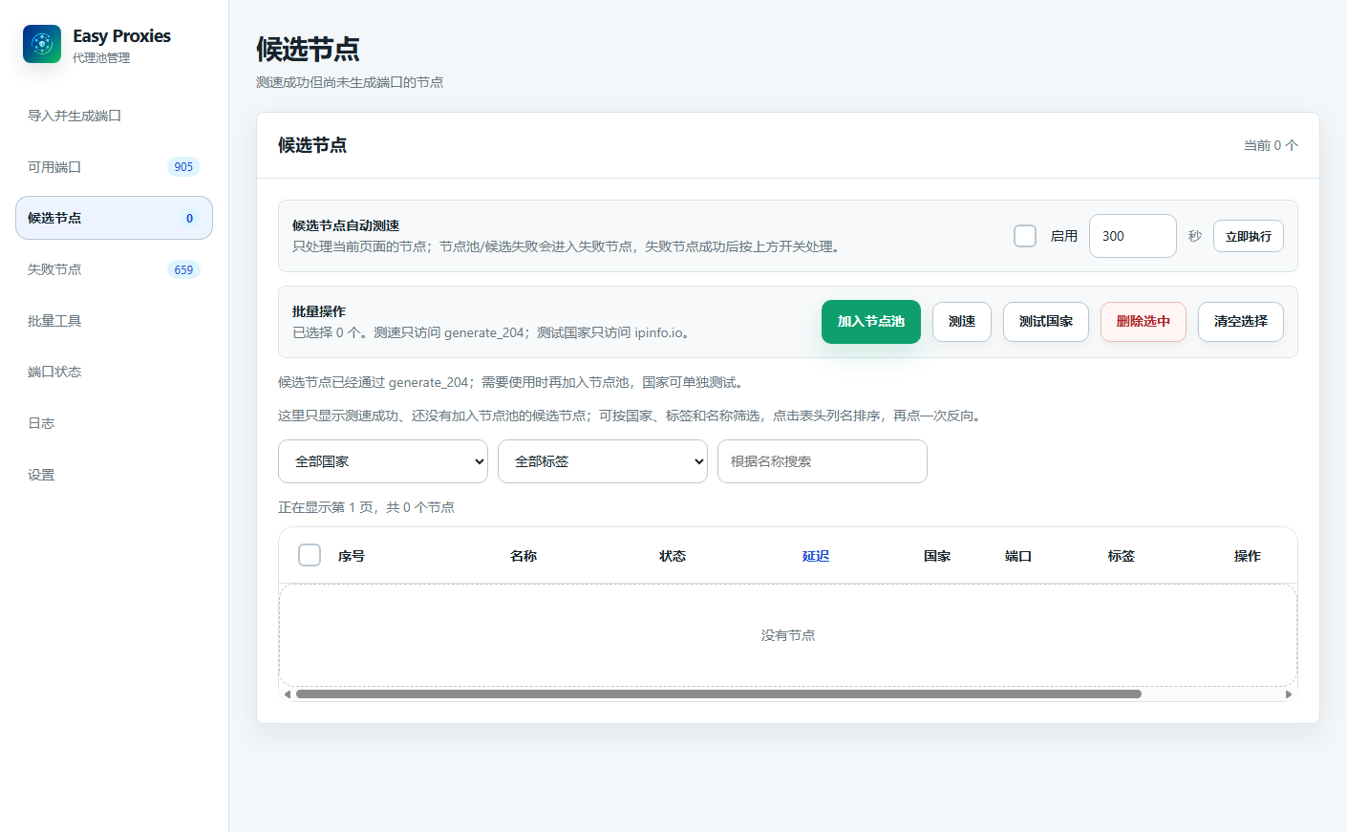Click the red 删除选中 button

1144,322
